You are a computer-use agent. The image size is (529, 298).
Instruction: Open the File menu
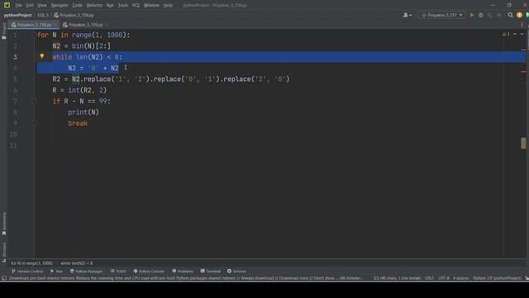tap(18, 5)
